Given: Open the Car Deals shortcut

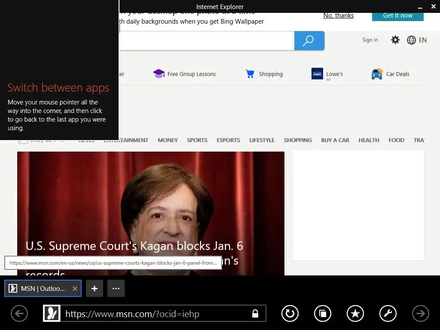Looking at the screenshot, I should 390,74.
